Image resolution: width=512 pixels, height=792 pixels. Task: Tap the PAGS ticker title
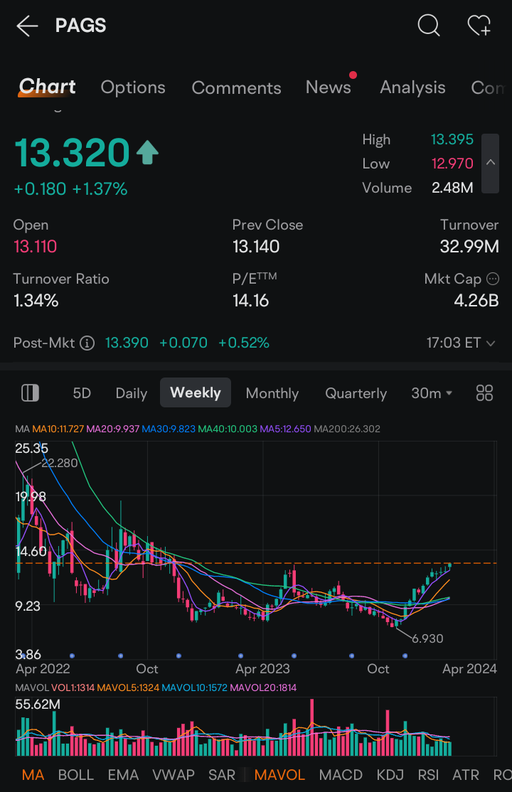pos(80,26)
